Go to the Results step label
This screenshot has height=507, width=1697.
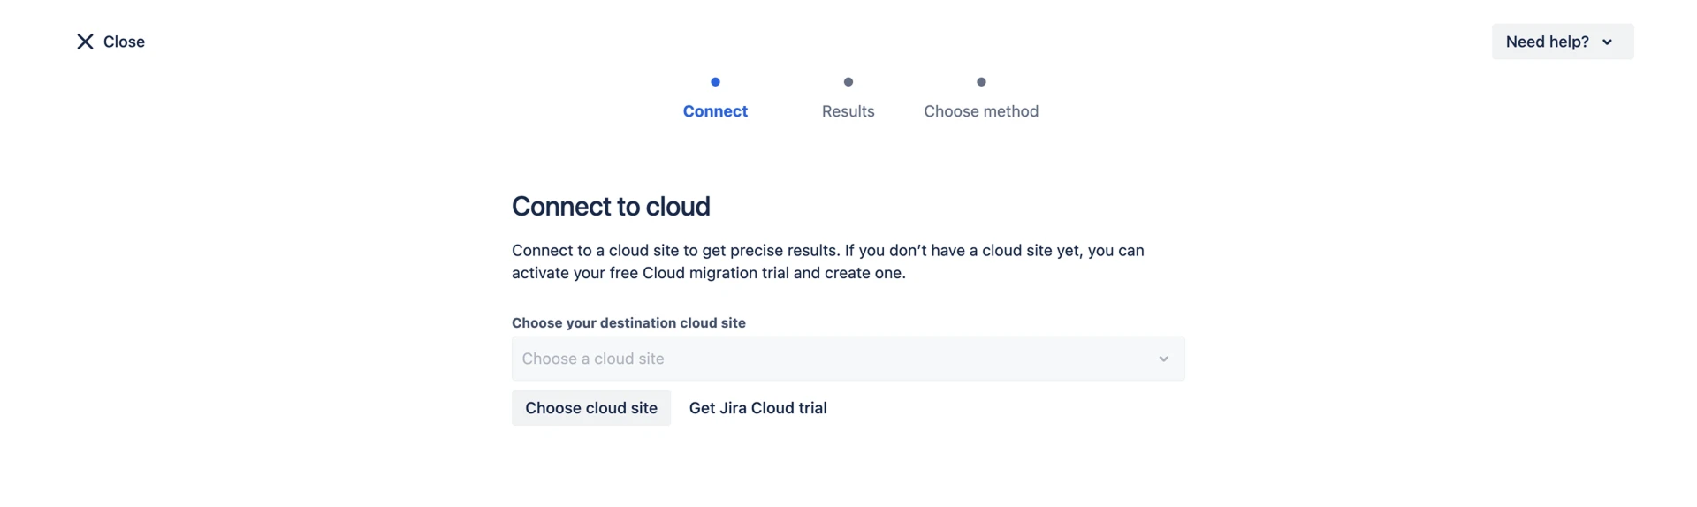(x=848, y=111)
